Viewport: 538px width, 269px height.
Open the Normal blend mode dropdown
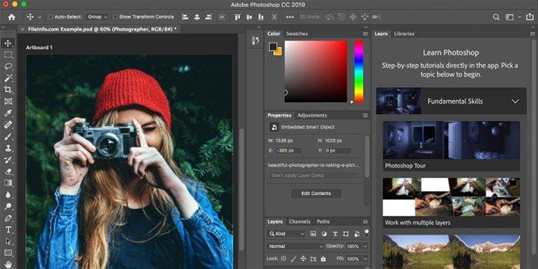click(x=296, y=246)
